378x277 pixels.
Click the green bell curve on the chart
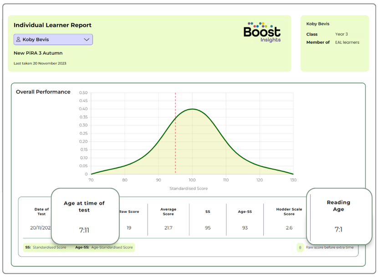[193, 109]
